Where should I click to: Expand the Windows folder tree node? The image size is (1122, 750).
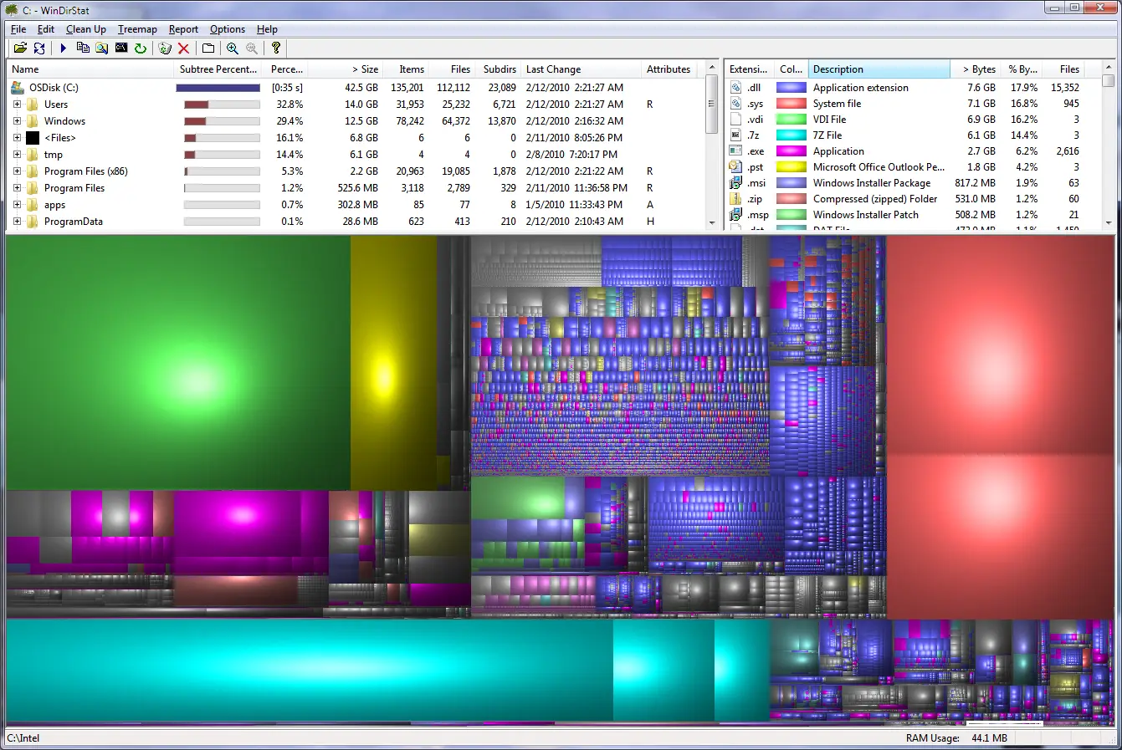[17, 121]
